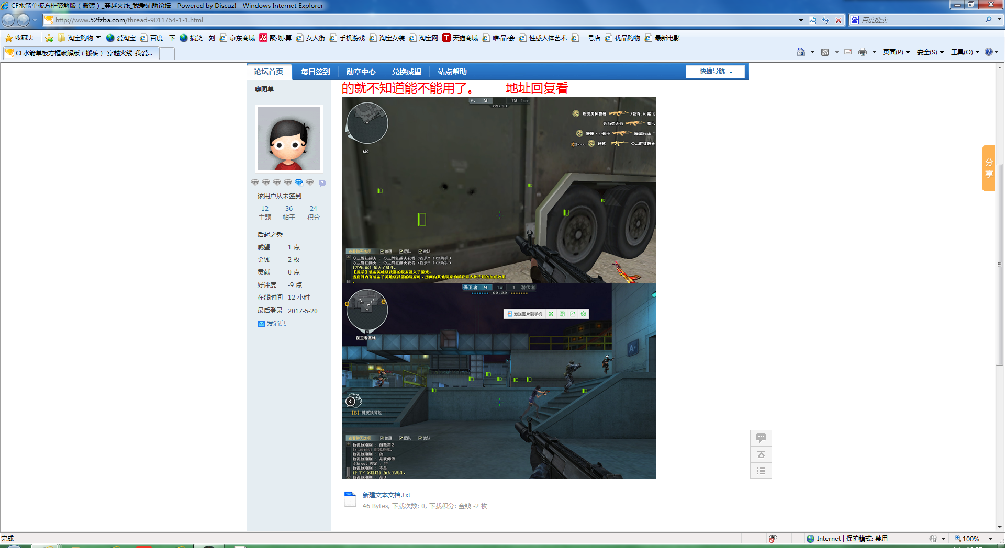Image resolution: width=1005 pixels, height=548 pixels.
Task: Download the 新建文本文档.txt attachment
Action: 386,495
